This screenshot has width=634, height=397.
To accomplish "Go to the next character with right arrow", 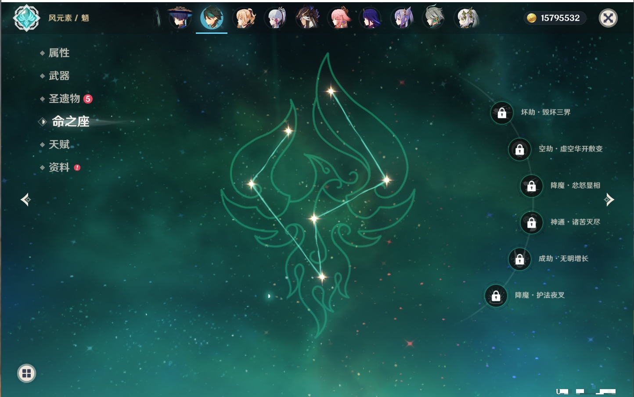I will [x=609, y=200].
